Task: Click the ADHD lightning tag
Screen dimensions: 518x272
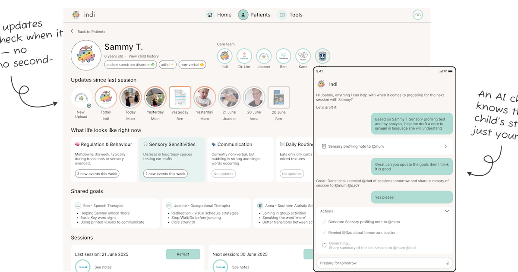Action: click(167, 64)
